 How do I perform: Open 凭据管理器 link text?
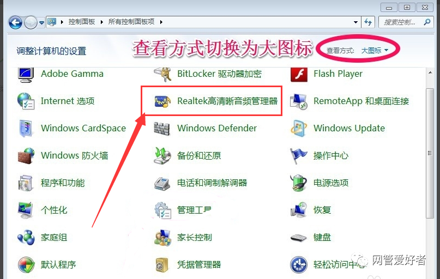pos(199,264)
